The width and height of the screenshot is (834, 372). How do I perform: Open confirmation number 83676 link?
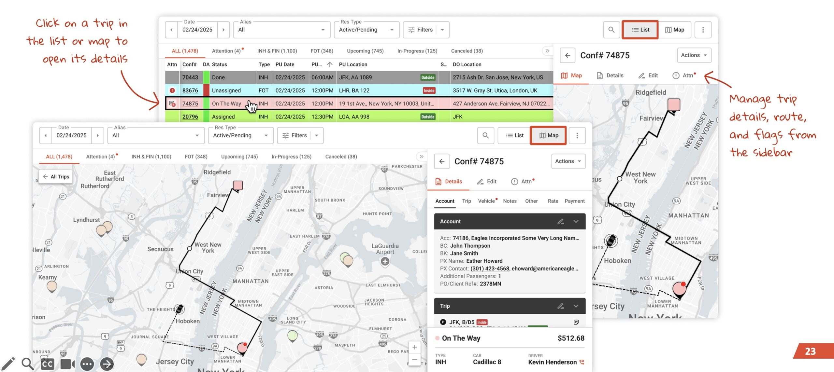tap(190, 90)
